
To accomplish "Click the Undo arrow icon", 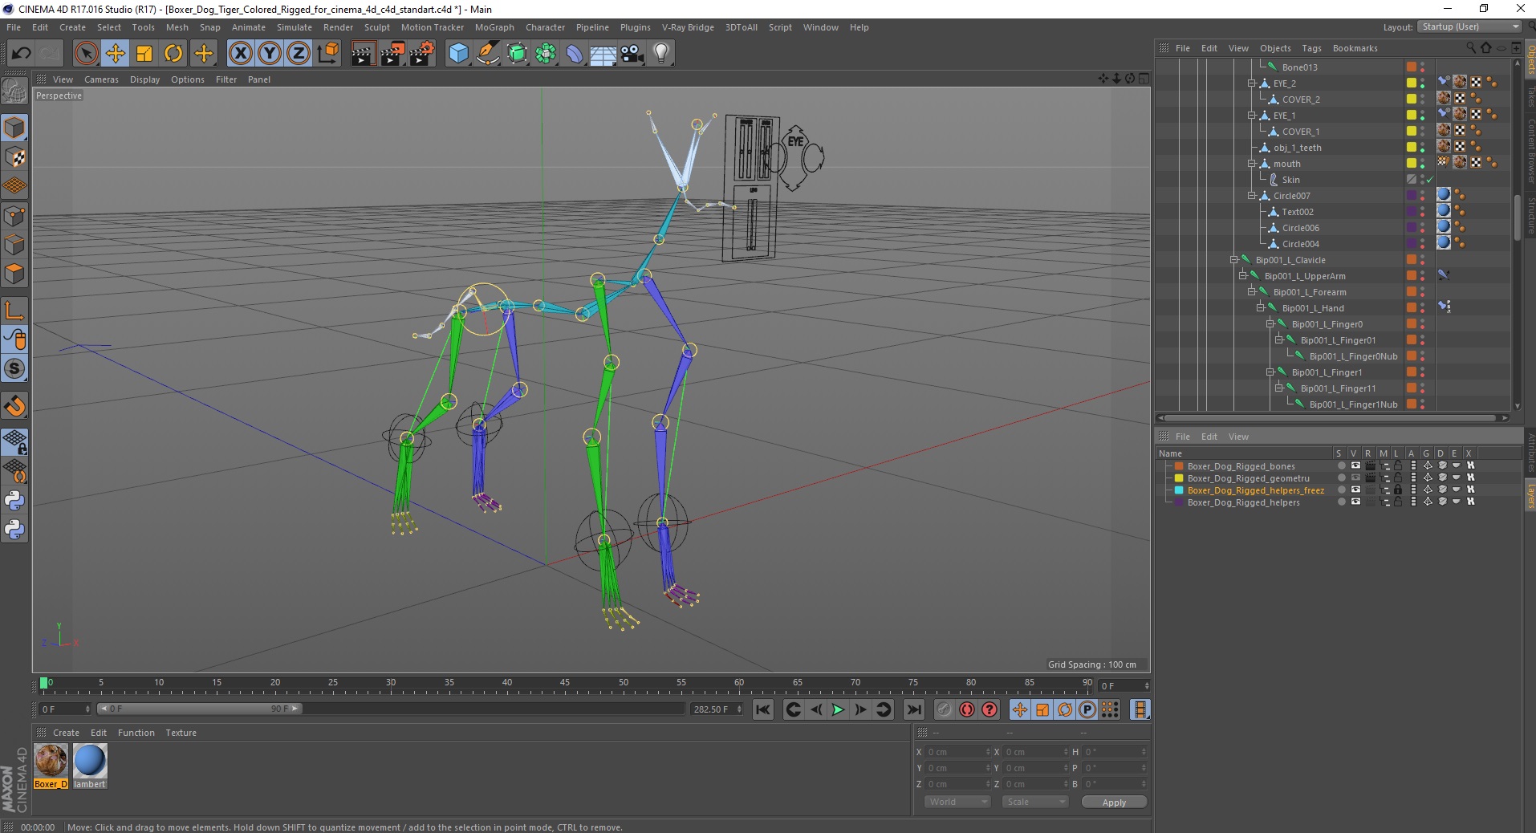I will (21, 54).
